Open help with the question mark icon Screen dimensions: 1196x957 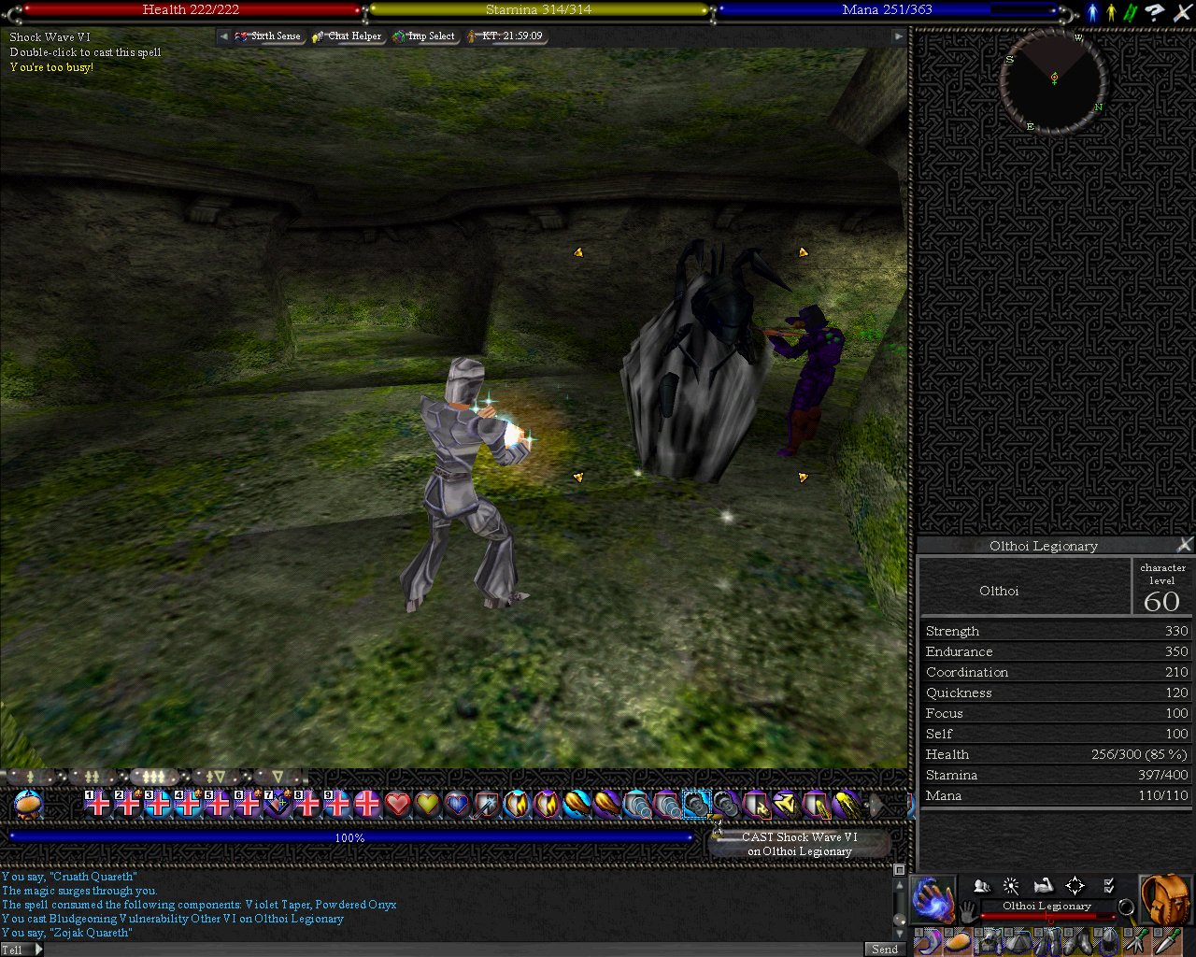click(1155, 12)
